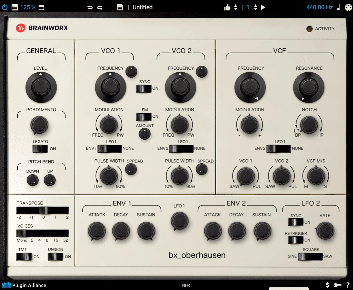This screenshot has height=290, width=353.
Task: Click the VCF M/S knob
Action: tap(316, 176)
